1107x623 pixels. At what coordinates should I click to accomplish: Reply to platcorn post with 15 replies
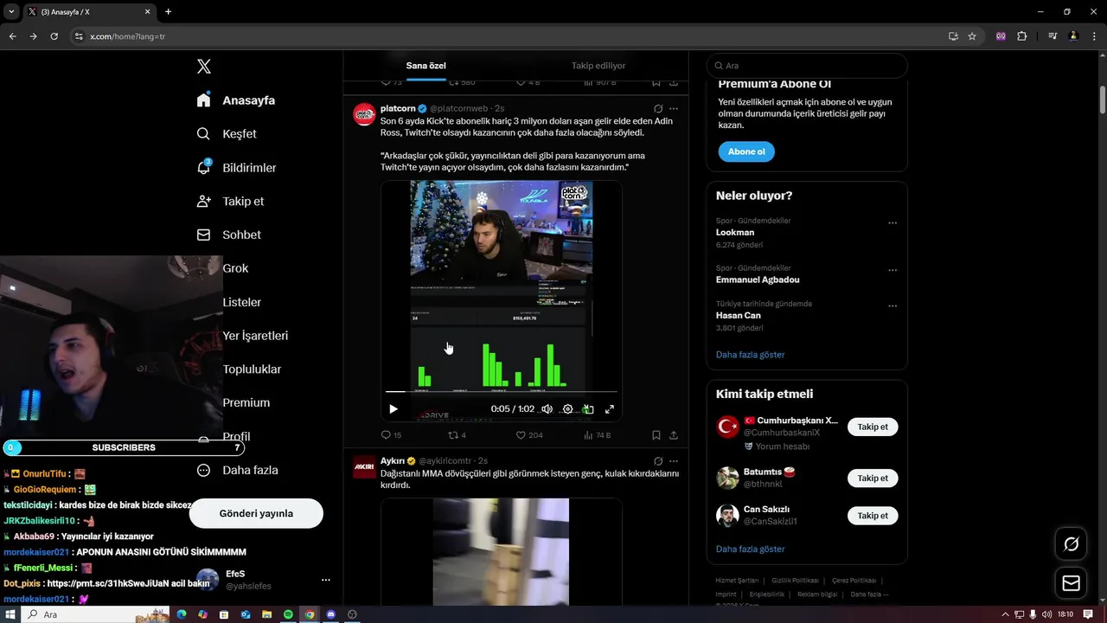(391, 435)
